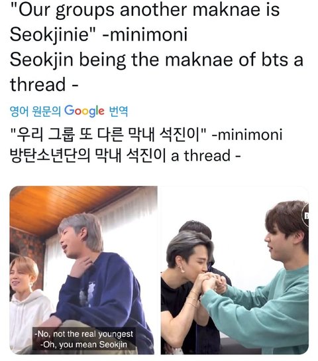Open the '영어 원문의' translation source link
The image size is (318, 361).
35,111
